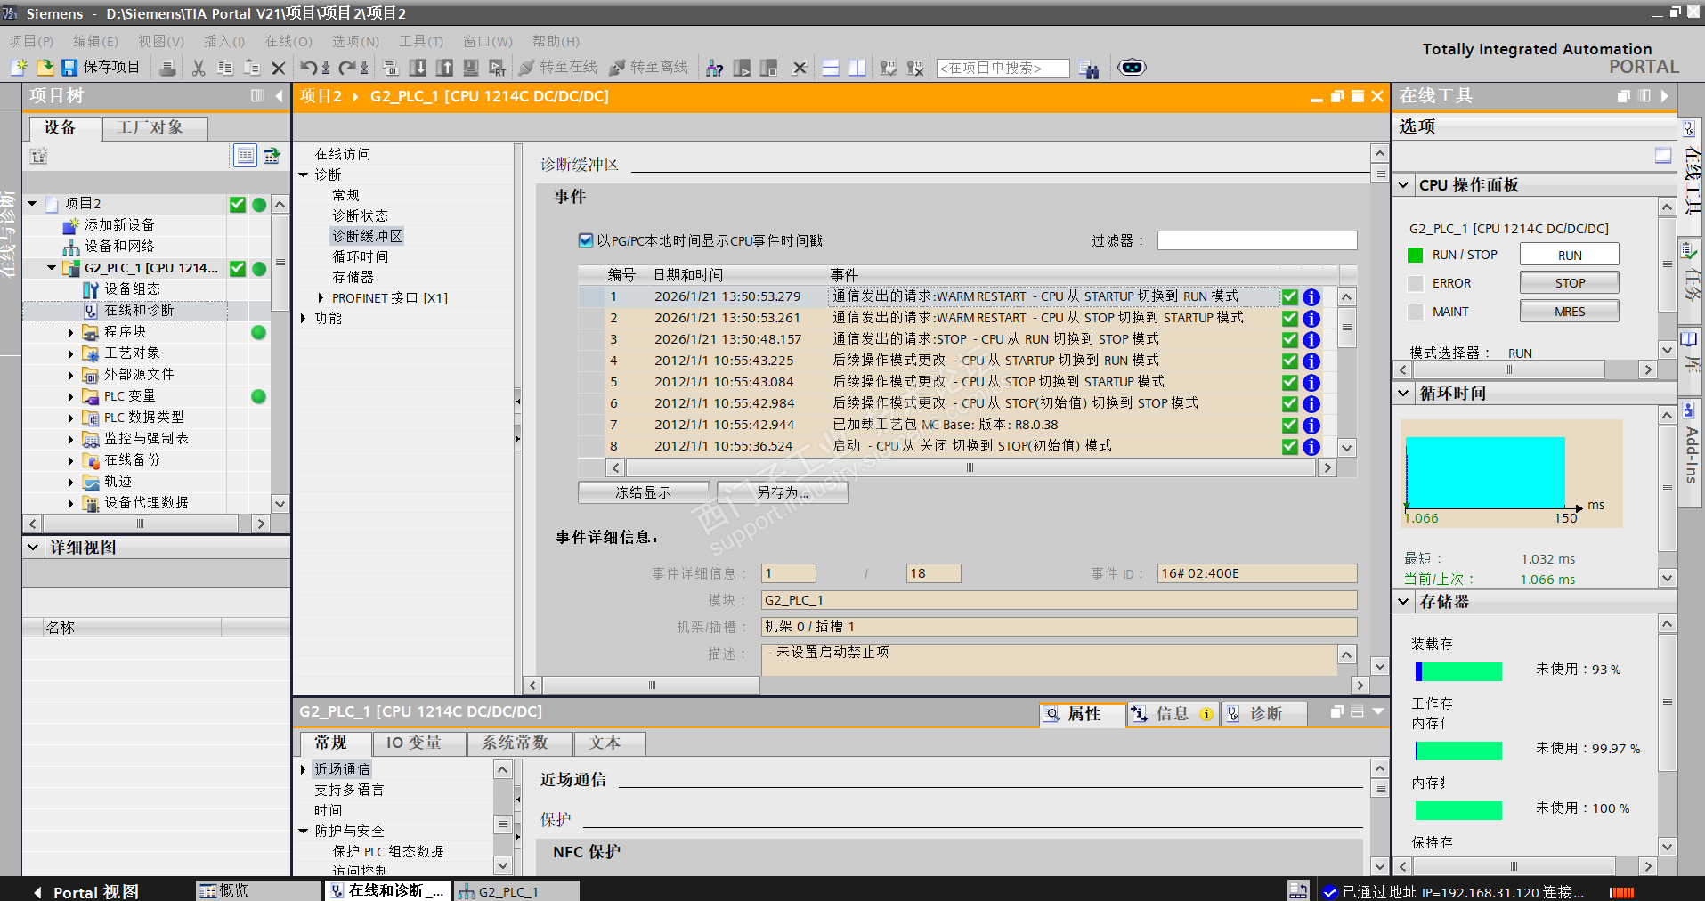Expand the 程序块 tree folder
The image size is (1705, 901).
coord(71,332)
